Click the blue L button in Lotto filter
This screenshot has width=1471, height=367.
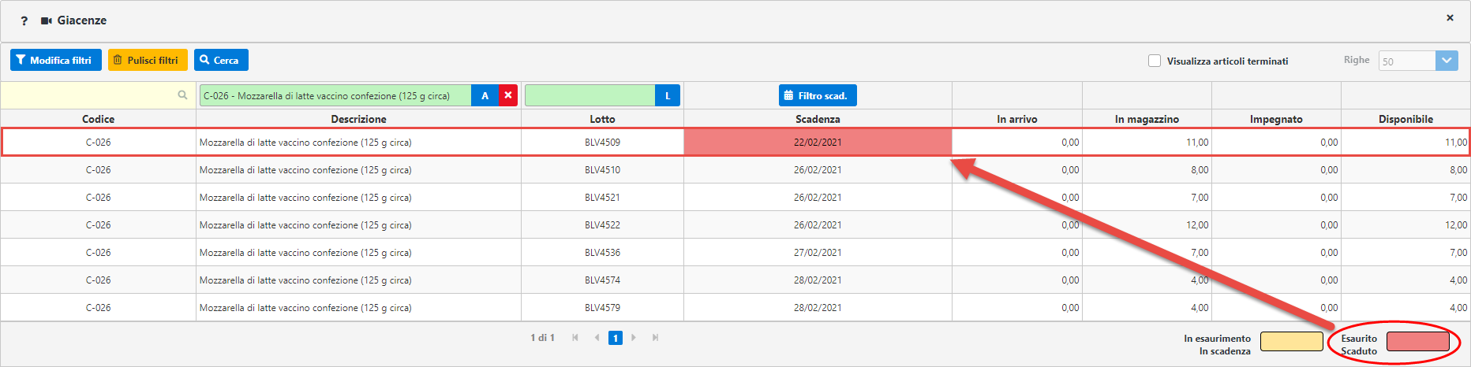[x=668, y=95]
